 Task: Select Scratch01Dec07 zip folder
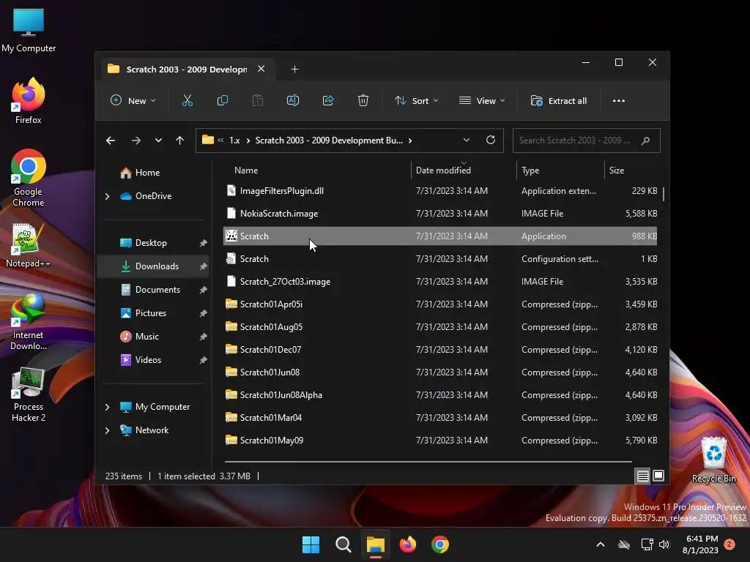[440, 350]
